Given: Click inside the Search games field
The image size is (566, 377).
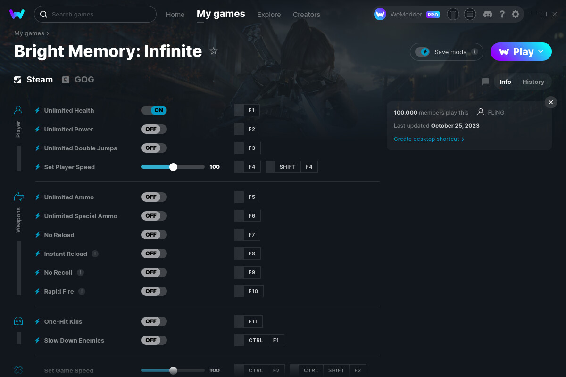Looking at the screenshot, I should (x=94, y=14).
